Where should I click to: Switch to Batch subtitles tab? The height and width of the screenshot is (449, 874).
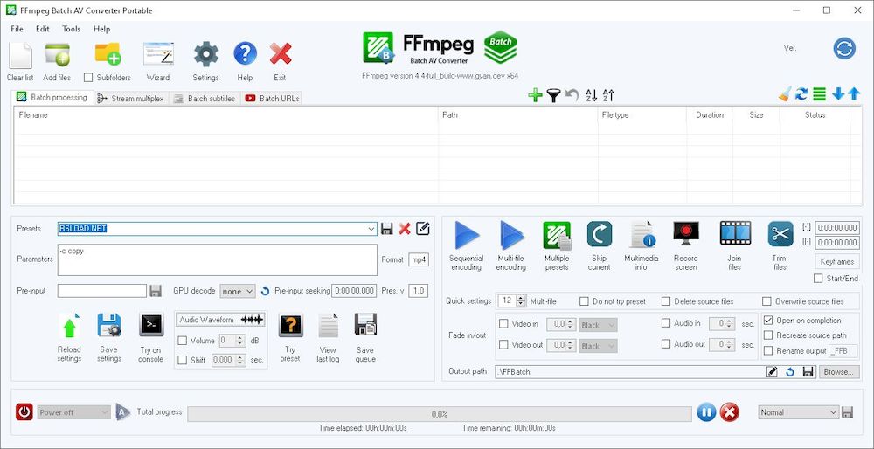(205, 99)
